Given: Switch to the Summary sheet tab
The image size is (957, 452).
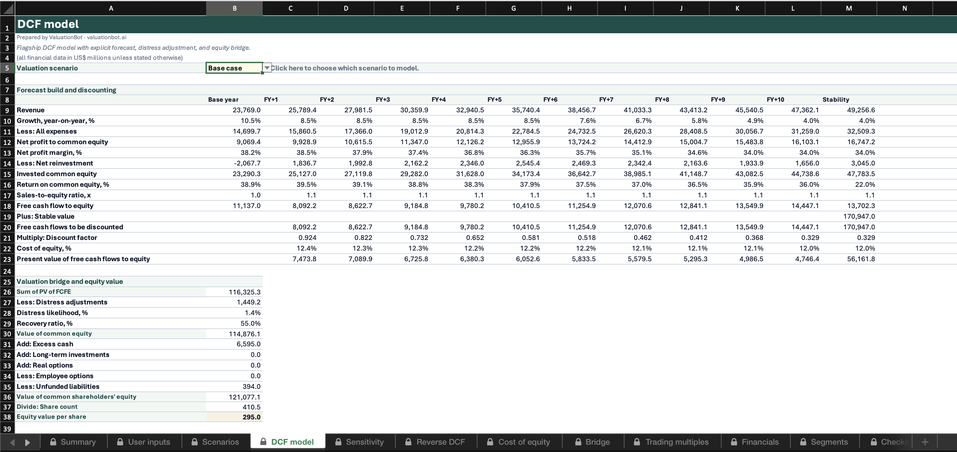Looking at the screenshot, I should point(73,442).
